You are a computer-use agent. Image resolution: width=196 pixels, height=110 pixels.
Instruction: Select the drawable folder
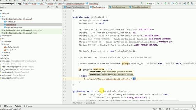pyautogui.click(x=7, y=42)
